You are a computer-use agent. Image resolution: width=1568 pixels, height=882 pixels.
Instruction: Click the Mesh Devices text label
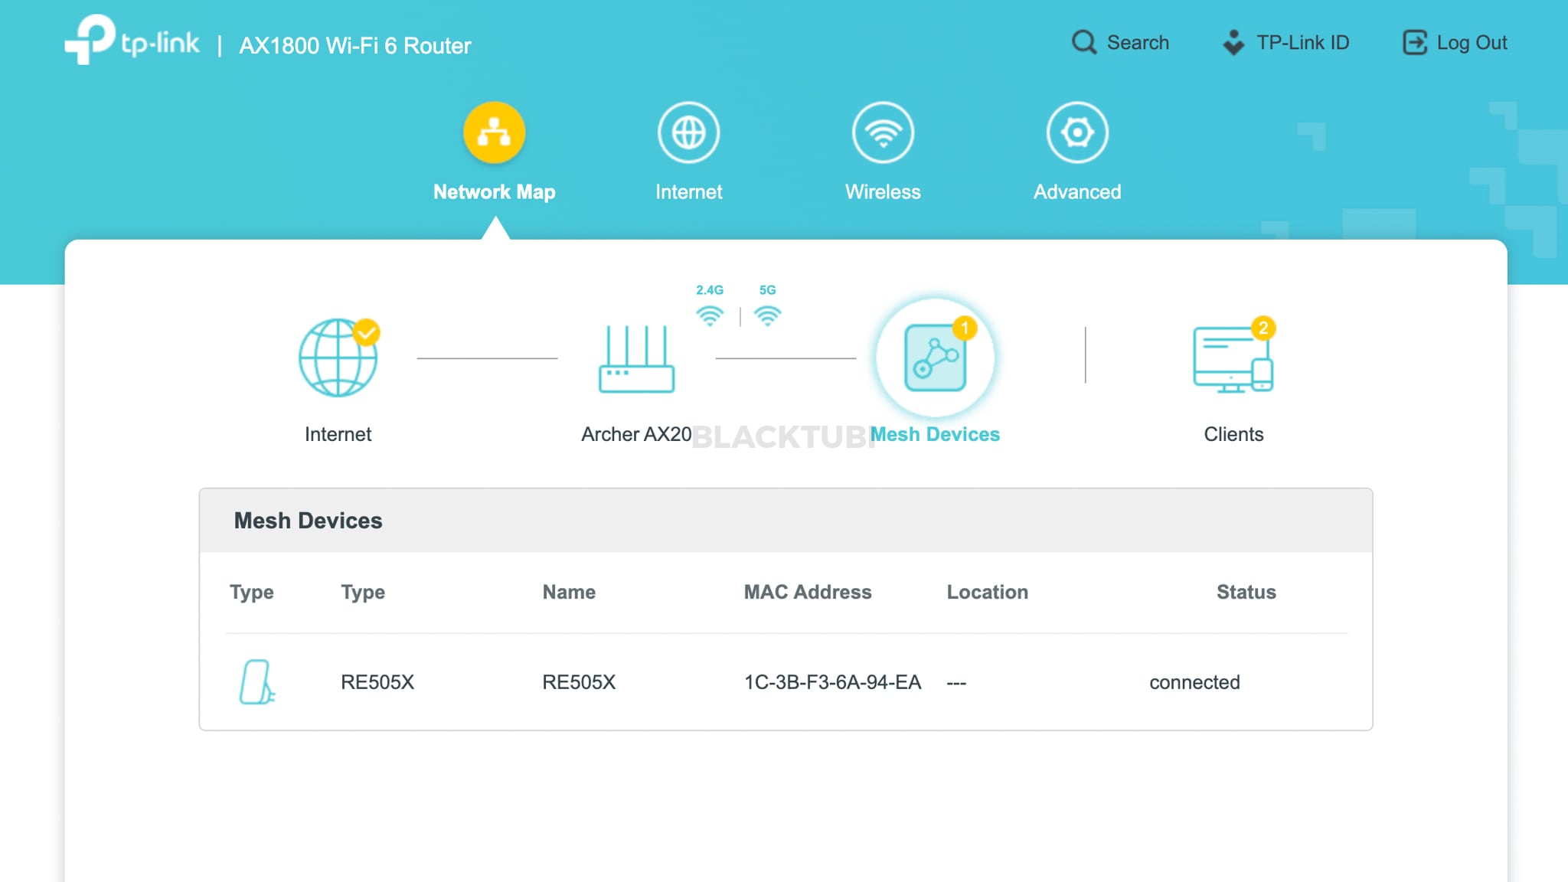click(x=935, y=433)
